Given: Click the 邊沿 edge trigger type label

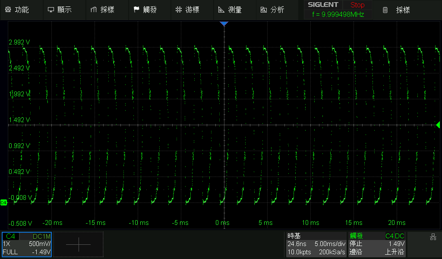Looking at the screenshot, I should (x=356, y=252).
